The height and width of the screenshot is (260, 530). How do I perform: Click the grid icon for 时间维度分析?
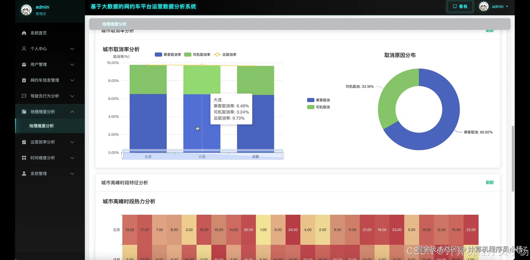pyautogui.click(x=24, y=158)
